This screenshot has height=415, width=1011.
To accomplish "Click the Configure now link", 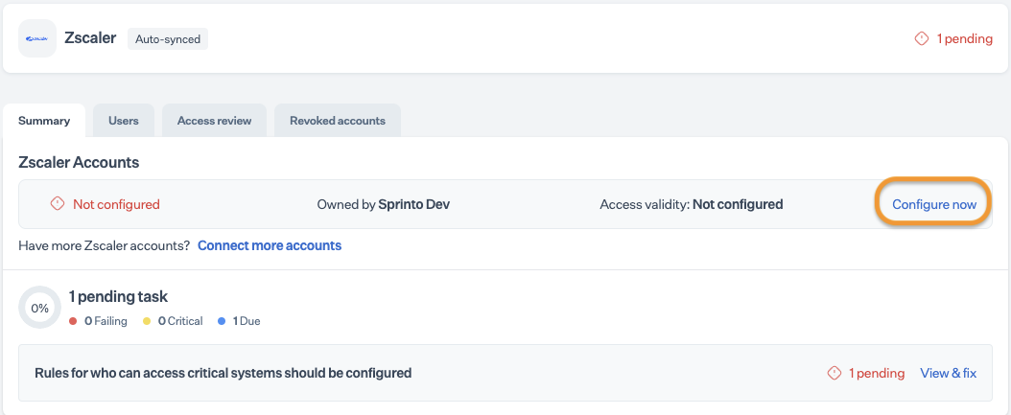I will coord(934,204).
